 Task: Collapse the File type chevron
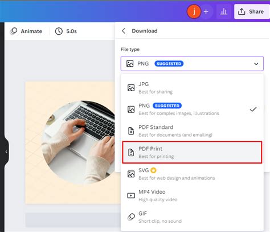click(x=256, y=64)
